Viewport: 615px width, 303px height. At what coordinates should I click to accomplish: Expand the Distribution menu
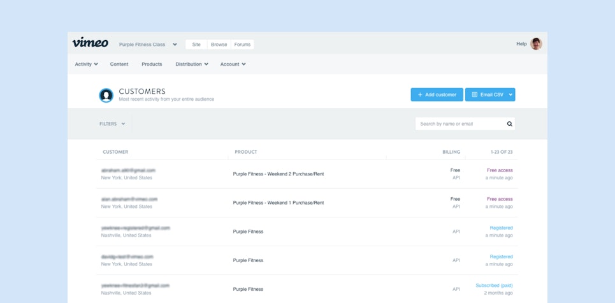tap(192, 64)
